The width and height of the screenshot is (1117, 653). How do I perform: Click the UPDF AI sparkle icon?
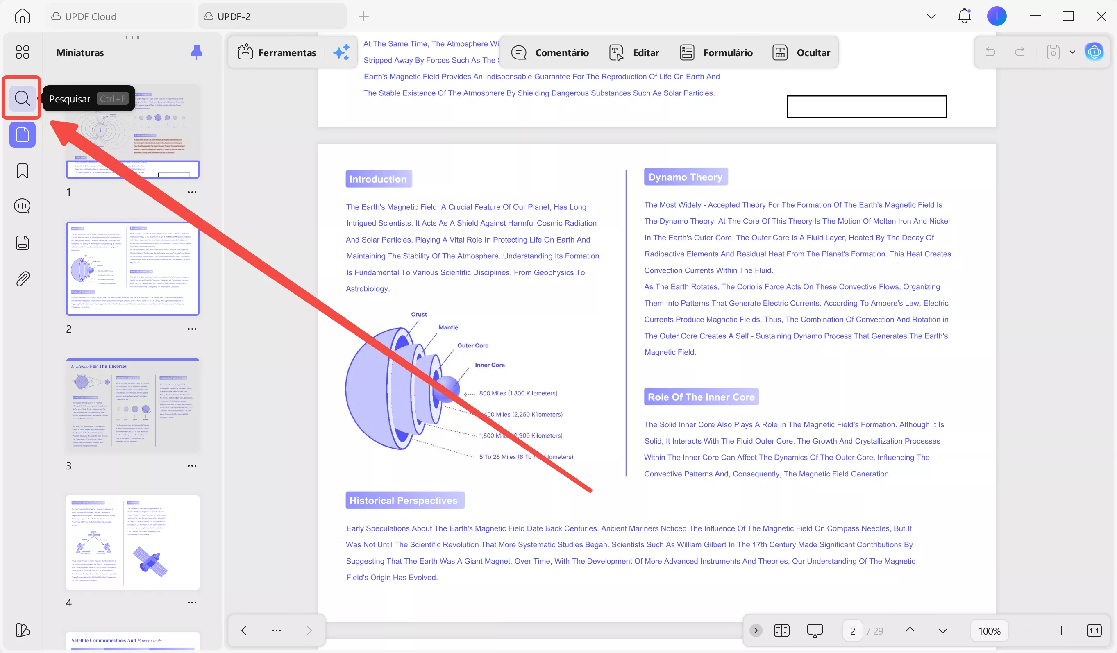[x=341, y=52]
